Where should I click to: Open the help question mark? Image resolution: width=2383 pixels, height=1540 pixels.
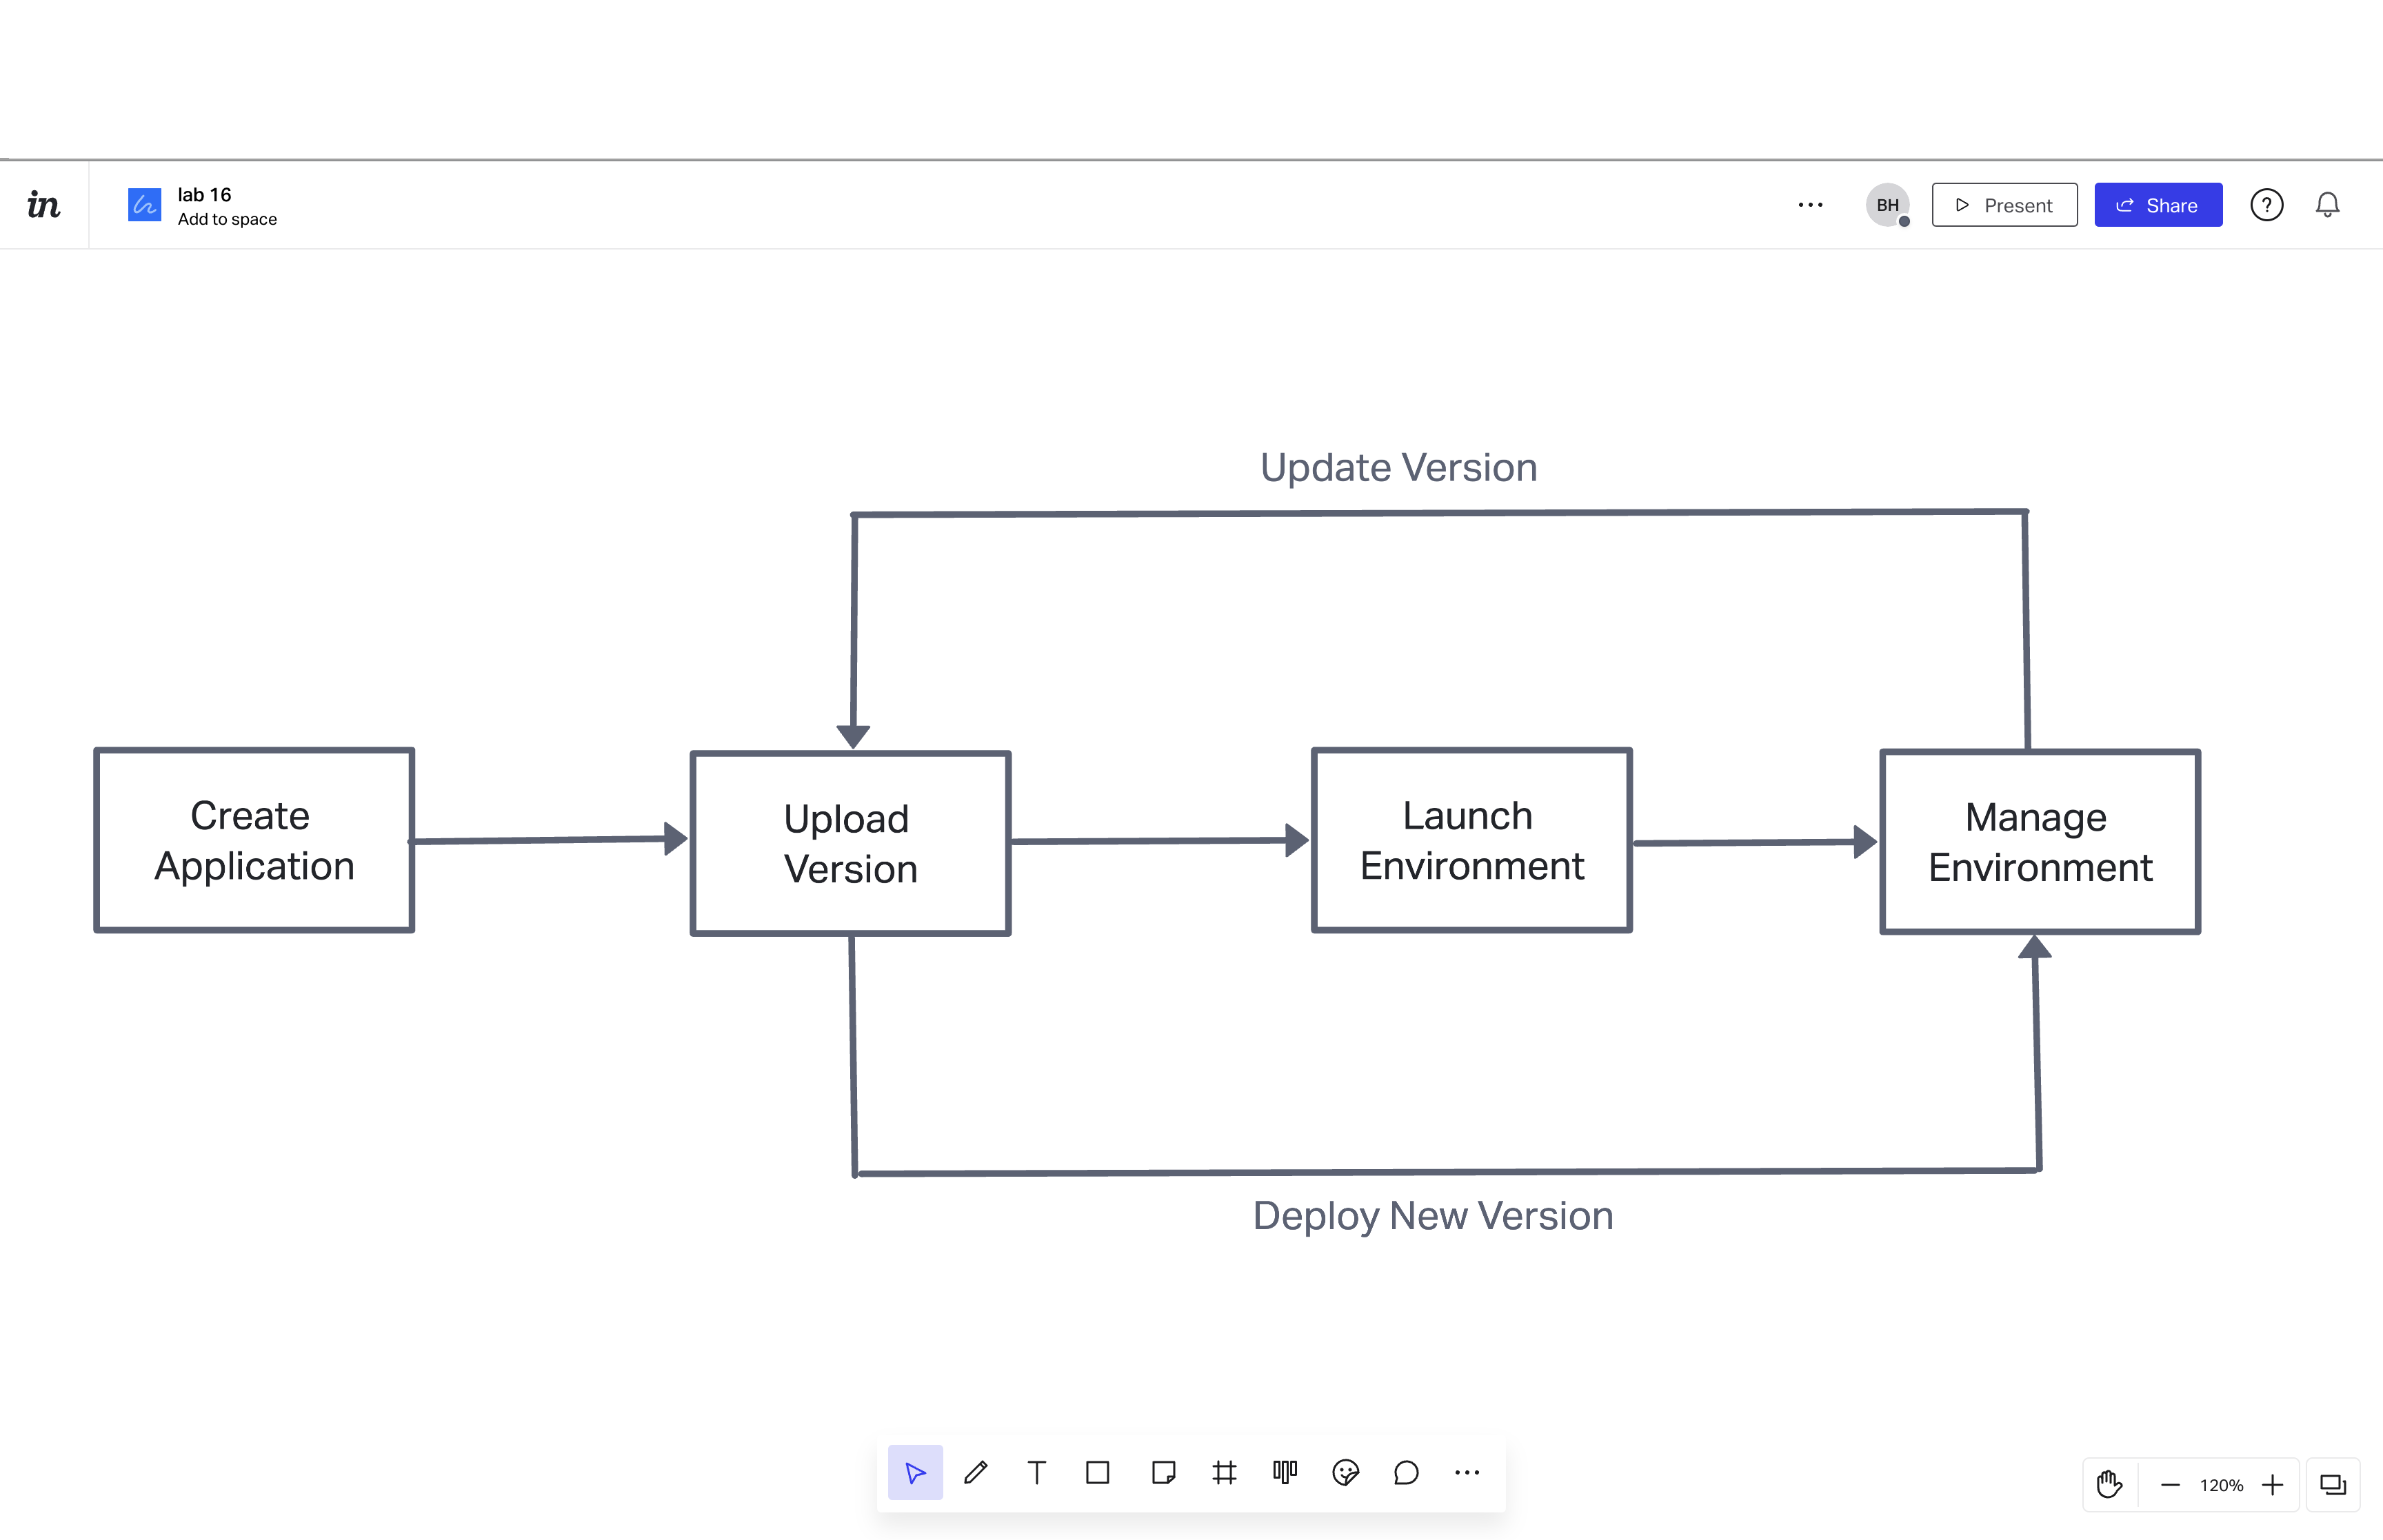tap(2267, 205)
